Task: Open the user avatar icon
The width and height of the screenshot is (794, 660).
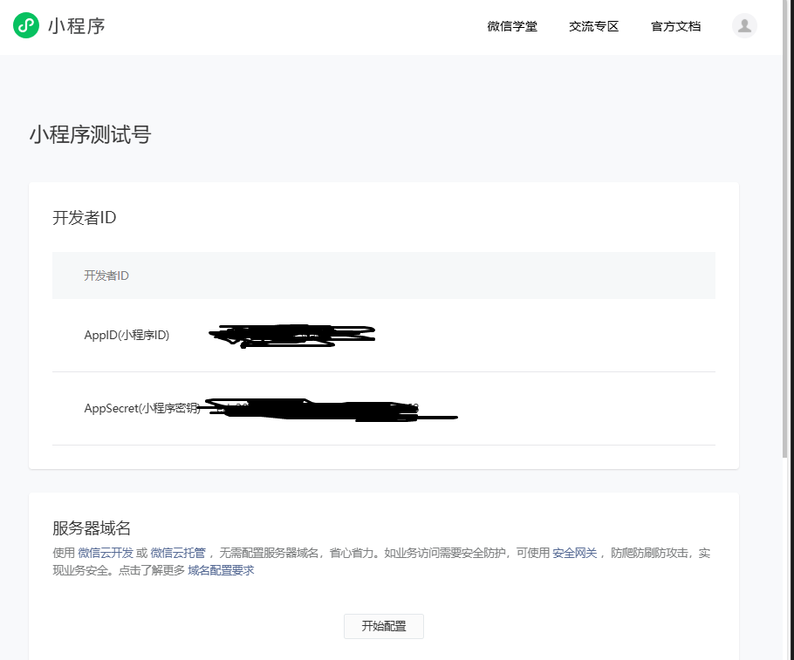Action: click(744, 25)
